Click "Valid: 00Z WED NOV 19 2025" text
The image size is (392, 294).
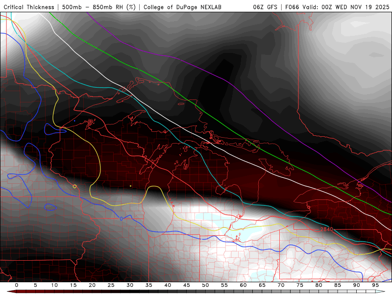pos(346,7)
